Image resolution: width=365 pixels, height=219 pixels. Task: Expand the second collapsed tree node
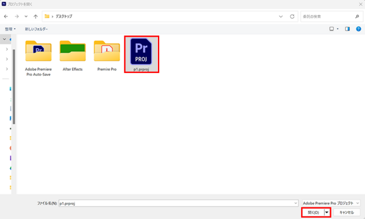coord(7,59)
